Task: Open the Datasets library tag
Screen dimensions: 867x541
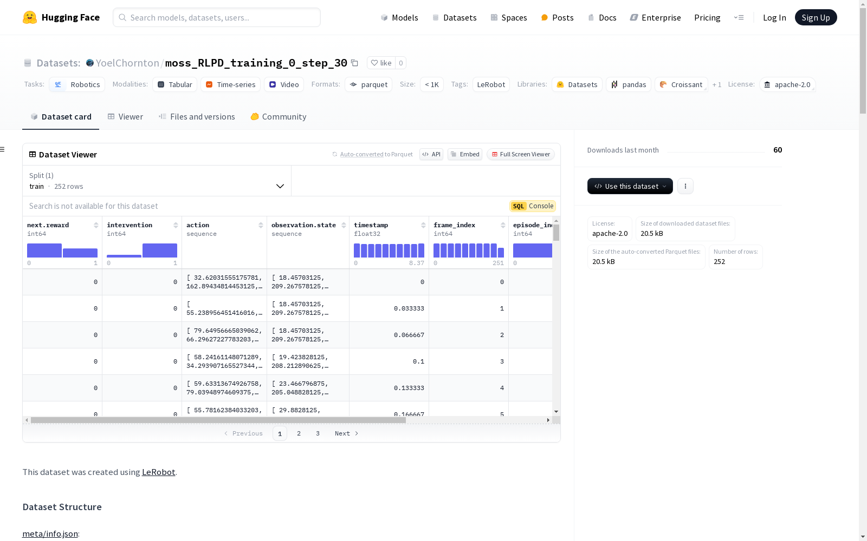Action: pos(577,84)
